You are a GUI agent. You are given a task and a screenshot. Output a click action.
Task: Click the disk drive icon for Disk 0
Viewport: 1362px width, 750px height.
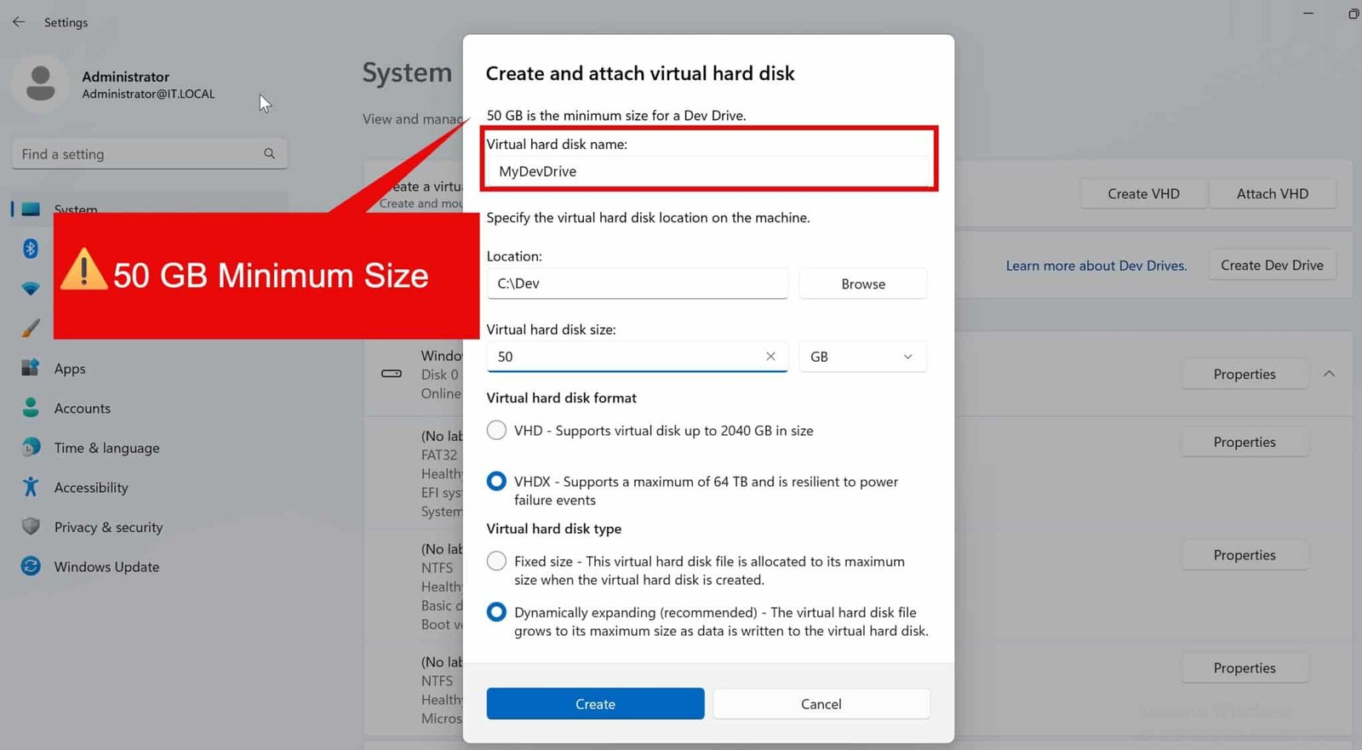(x=392, y=374)
